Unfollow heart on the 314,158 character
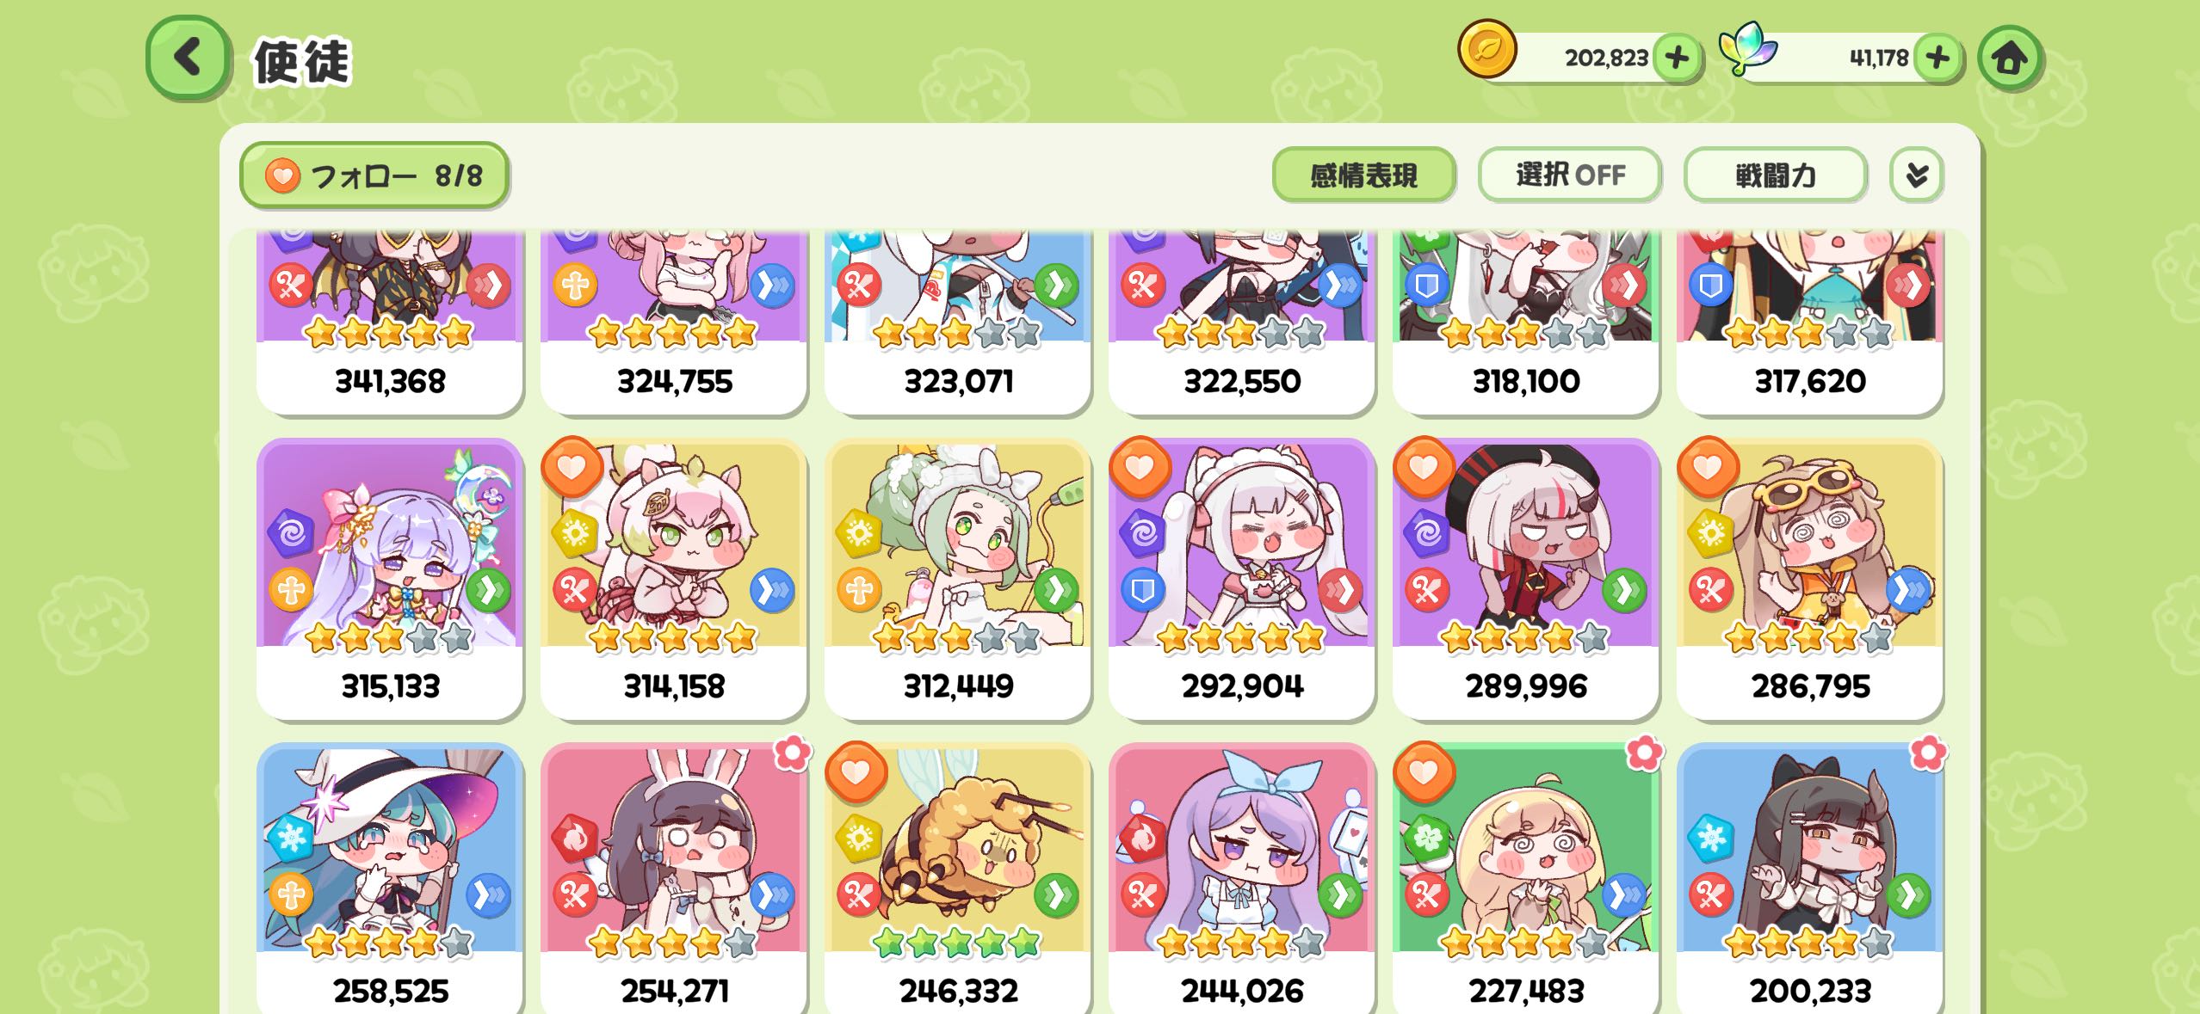The image size is (2200, 1014). point(572,466)
